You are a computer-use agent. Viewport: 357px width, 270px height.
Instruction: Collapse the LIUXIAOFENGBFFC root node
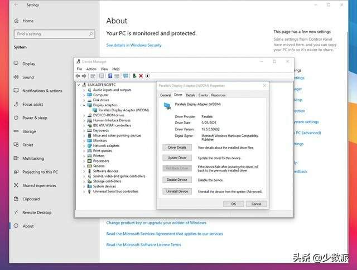click(x=79, y=85)
